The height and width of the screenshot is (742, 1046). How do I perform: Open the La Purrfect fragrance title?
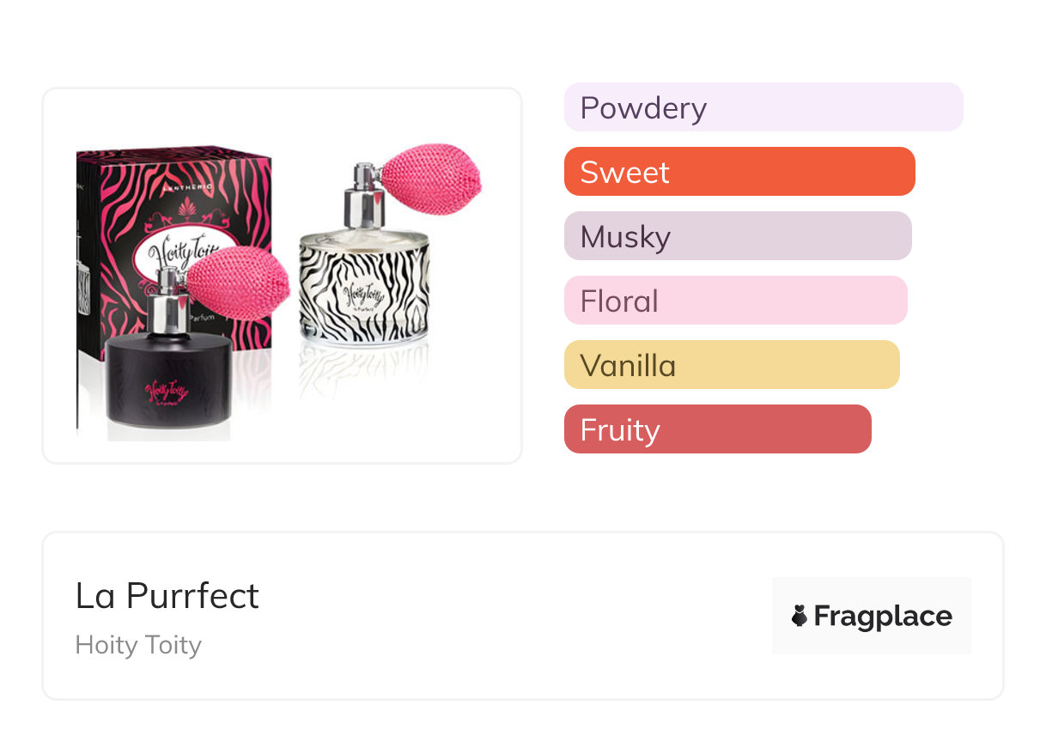(x=167, y=596)
